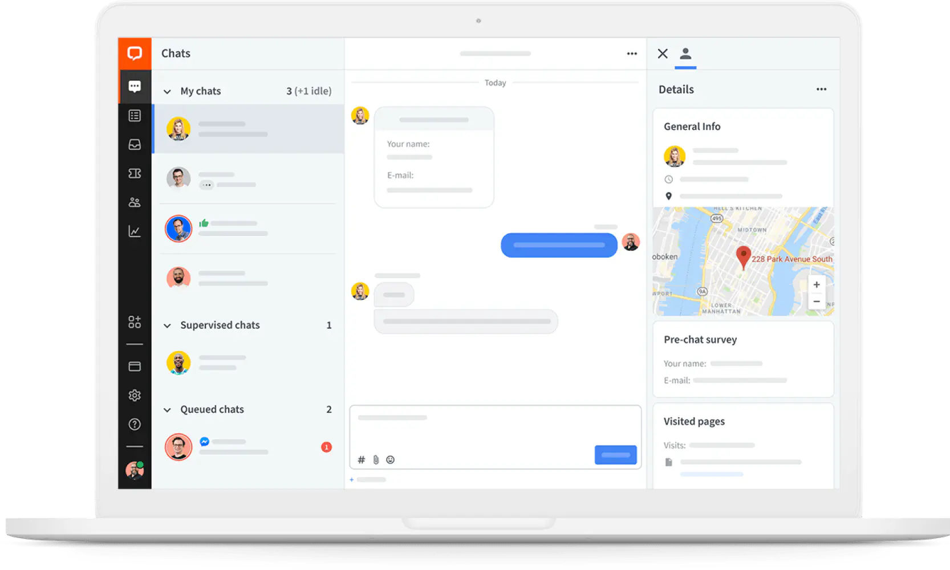Switch to the customer profile tab
The height and width of the screenshot is (570, 950).
click(685, 54)
